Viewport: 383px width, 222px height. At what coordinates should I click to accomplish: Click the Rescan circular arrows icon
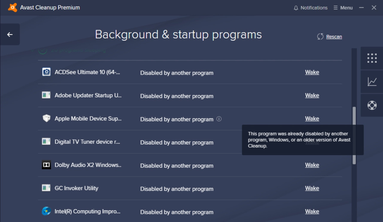coord(320,37)
